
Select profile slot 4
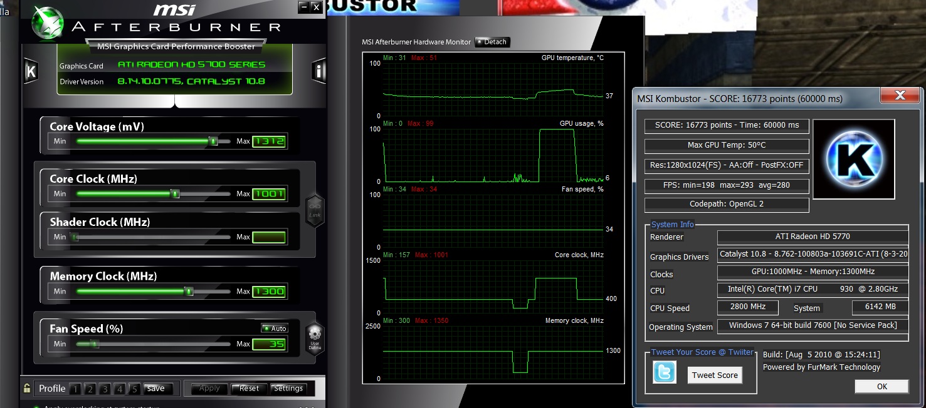click(x=120, y=389)
